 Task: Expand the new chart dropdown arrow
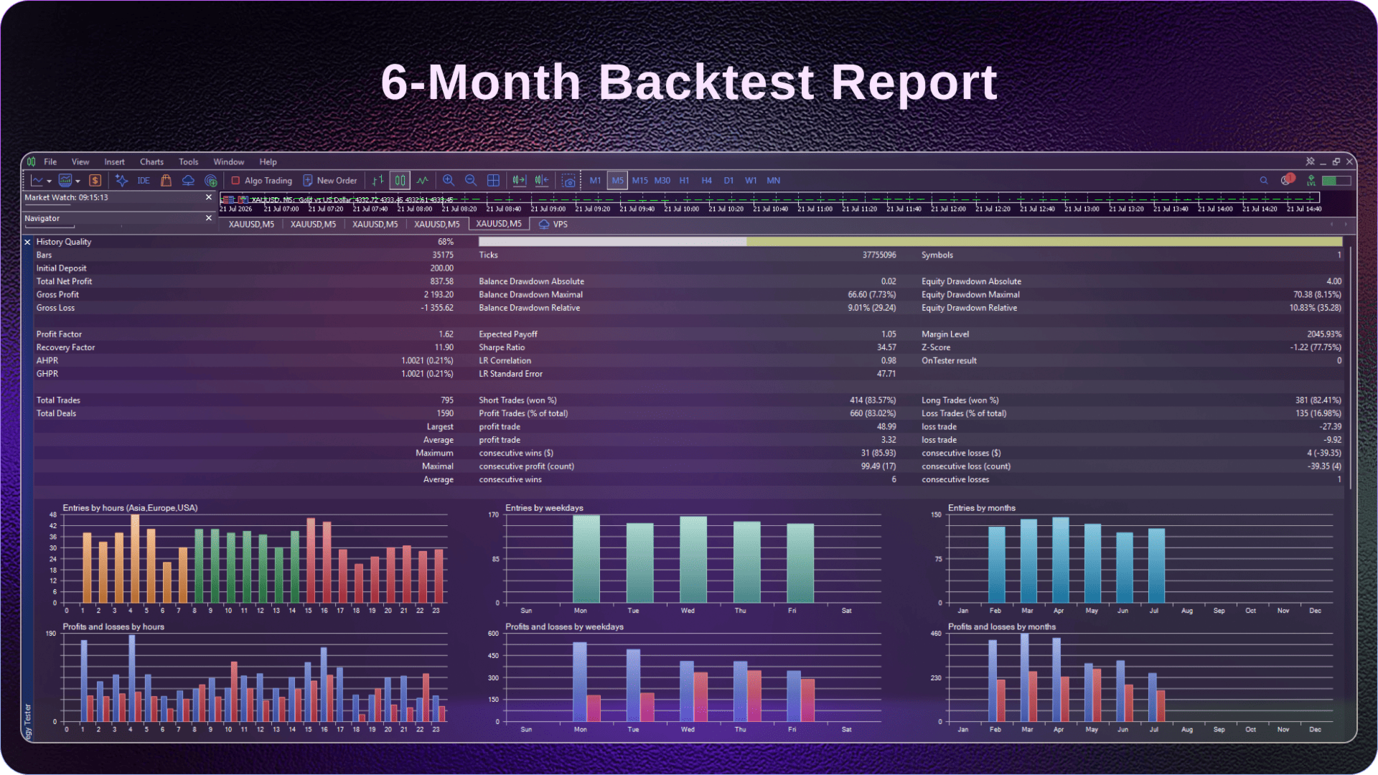tap(50, 182)
